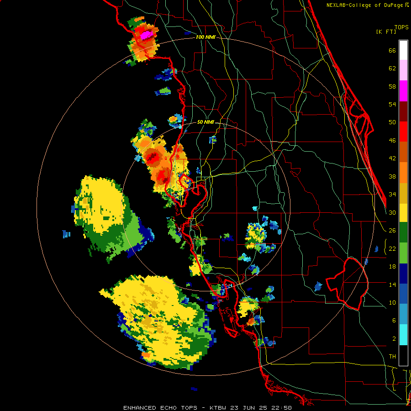This screenshot has height=411, width=411.
Task: Click the 10 legend value
Action: (392, 303)
